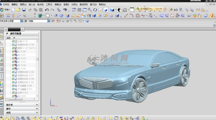Select the Line sketch tool

coord(126,16)
